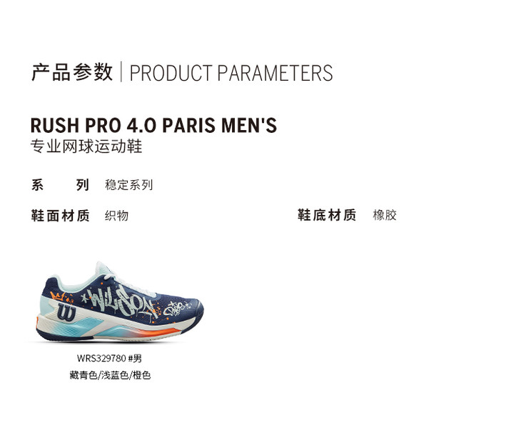Click the orange crown graphic on shoe
Screen dimensions: 521x448
58,296
